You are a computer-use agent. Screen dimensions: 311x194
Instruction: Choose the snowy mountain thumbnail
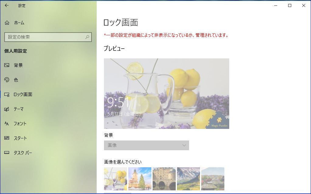click(188, 179)
